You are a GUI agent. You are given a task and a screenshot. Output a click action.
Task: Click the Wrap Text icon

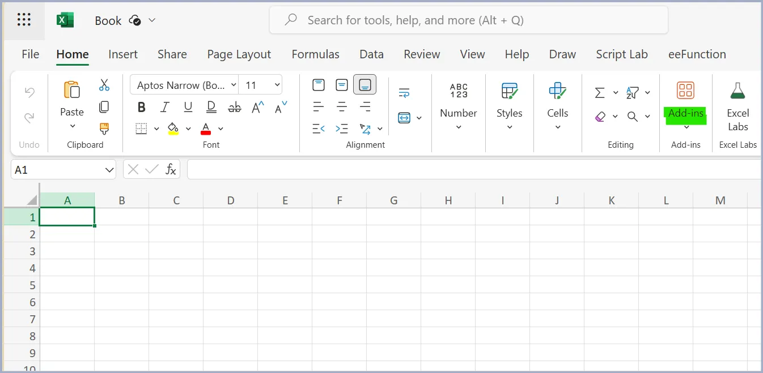[x=403, y=92]
